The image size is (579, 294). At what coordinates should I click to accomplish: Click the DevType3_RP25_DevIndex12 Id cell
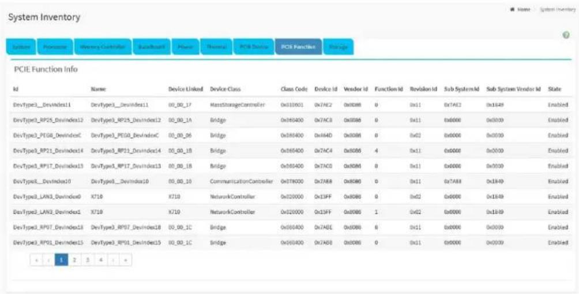click(x=48, y=120)
